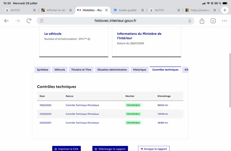Screen dimensions: 231x151
Task: Close the second AUTO1 tab
Action: pyautogui.click(x=178, y=10)
